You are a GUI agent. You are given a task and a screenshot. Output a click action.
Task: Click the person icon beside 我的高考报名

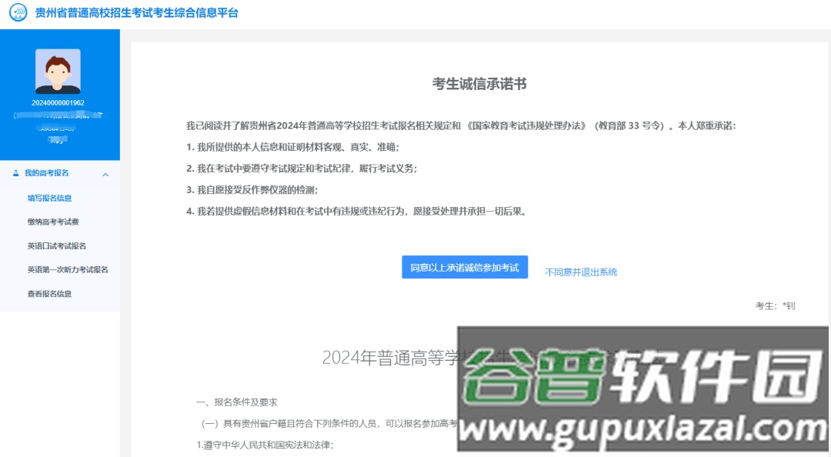point(16,174)
